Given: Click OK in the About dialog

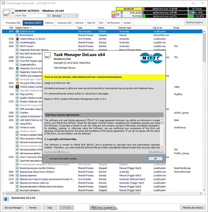Looking at the screenshot, I should point(155,158).
